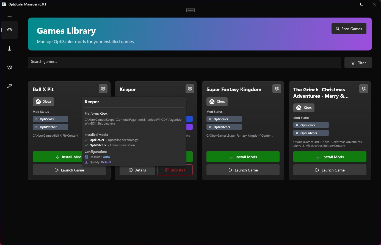Click the Xbox badge on The Grinch card
The width and height of the screenshot is (381, 245).
(x=304, y=108)
